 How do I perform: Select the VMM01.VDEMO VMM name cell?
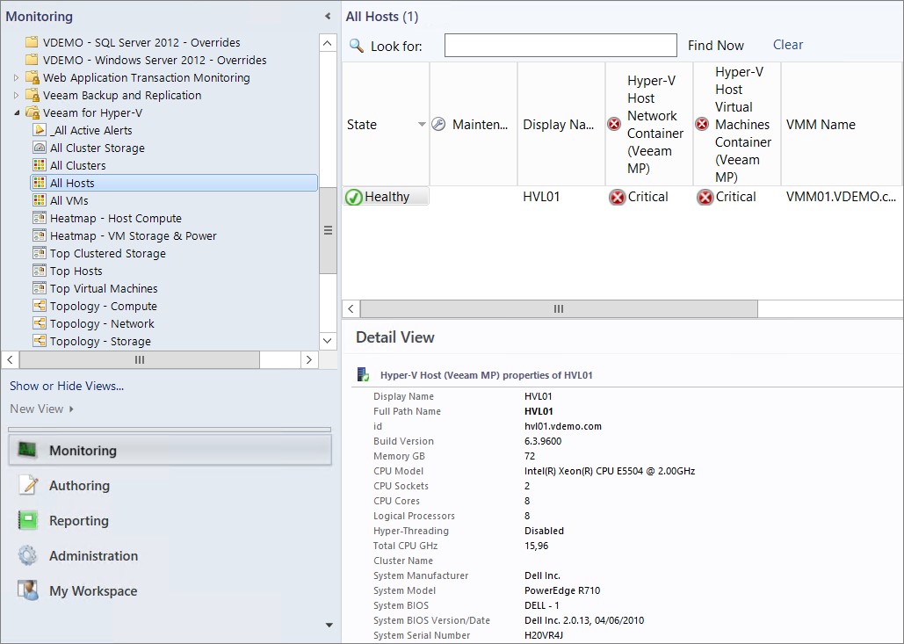841,197
